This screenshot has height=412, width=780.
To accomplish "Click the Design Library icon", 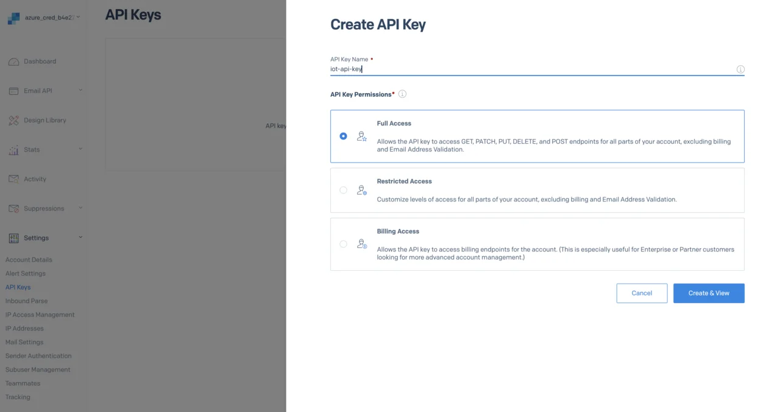I will coord(13,120).
